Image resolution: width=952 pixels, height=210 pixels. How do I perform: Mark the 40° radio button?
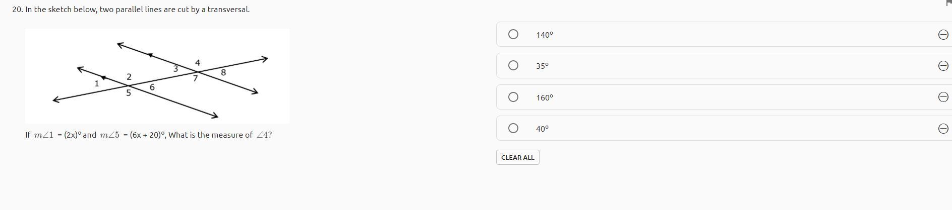[x=513, y=128]
